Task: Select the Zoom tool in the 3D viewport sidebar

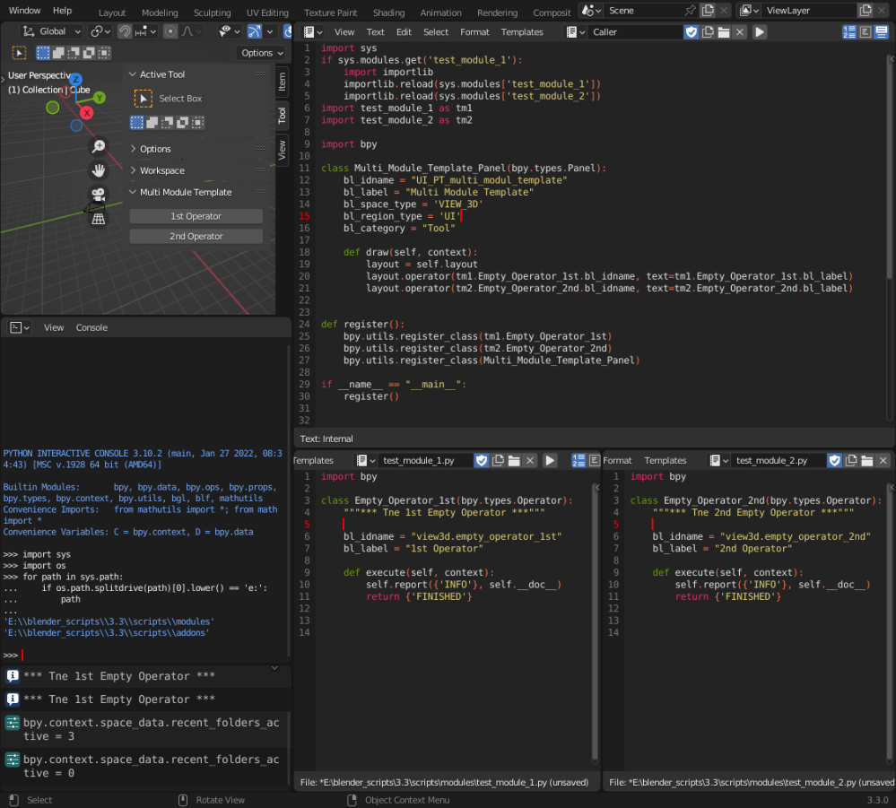Action: click(x=98, y=145)
